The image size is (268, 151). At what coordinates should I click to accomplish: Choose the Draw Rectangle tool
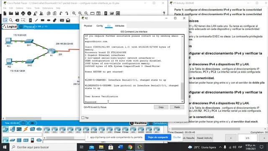pos(43,20)
